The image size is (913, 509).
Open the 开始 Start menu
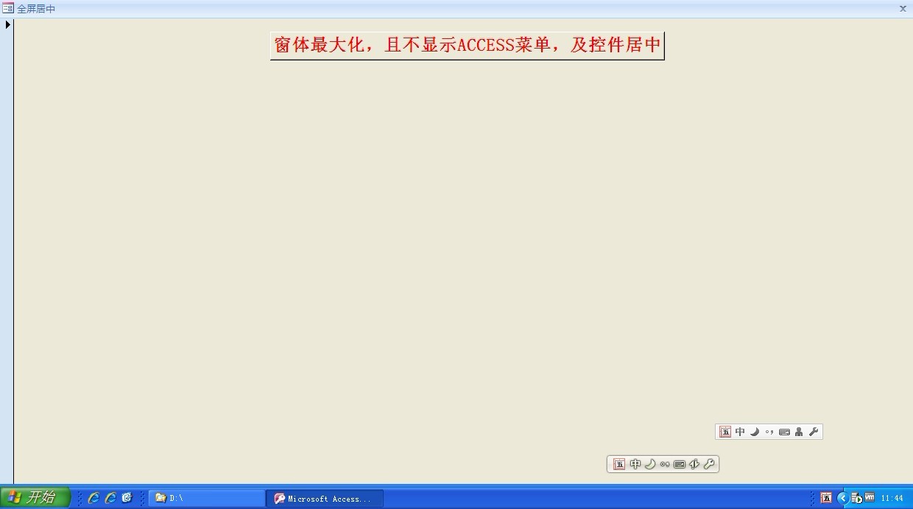coord(35,498)
